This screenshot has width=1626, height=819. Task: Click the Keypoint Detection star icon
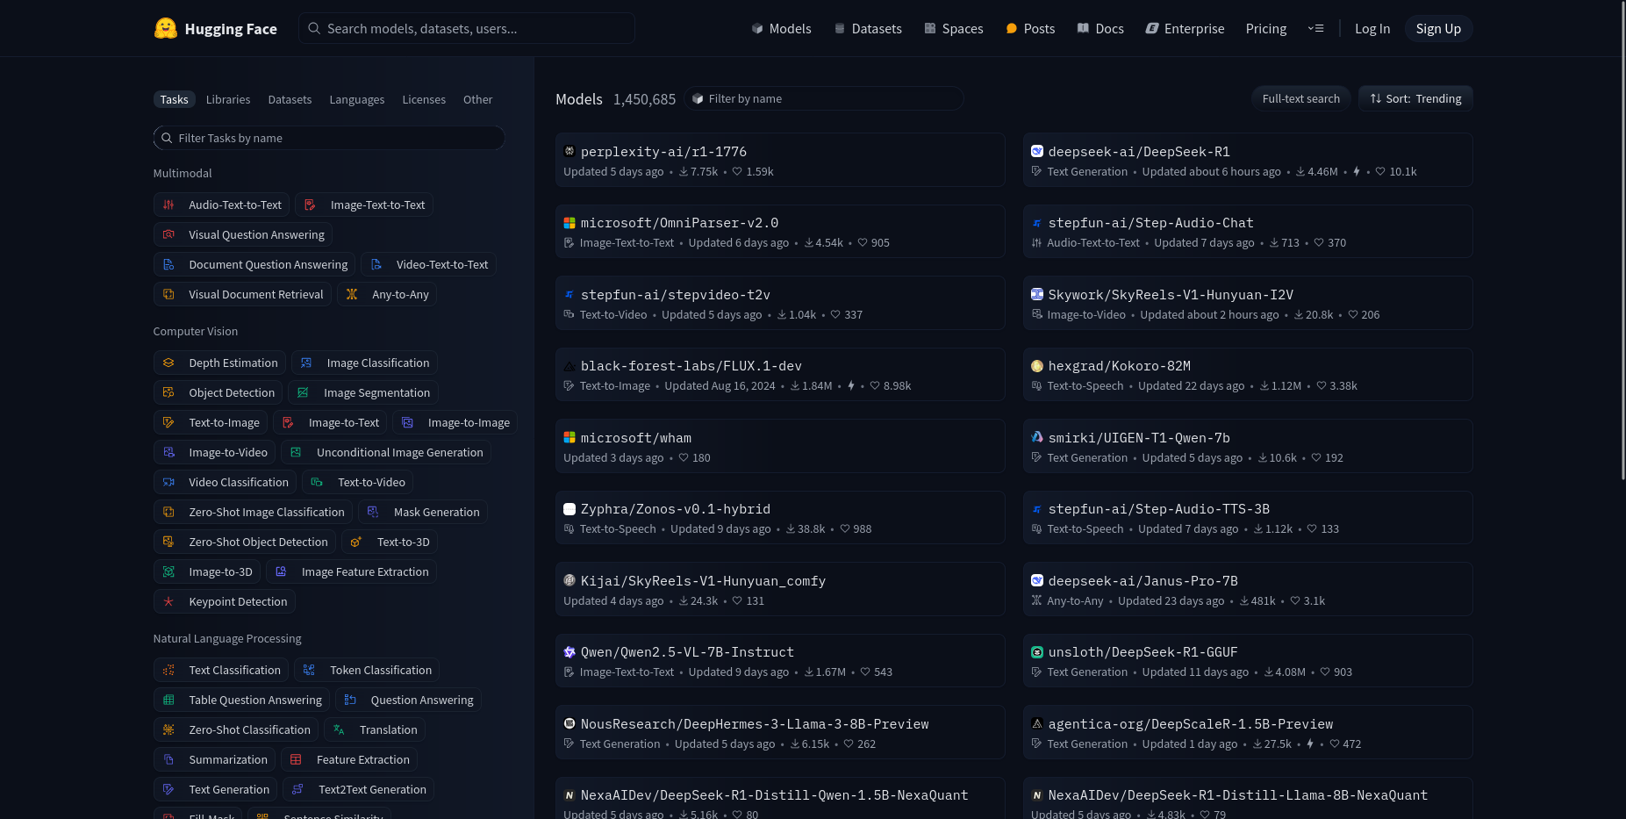[168, 601]
